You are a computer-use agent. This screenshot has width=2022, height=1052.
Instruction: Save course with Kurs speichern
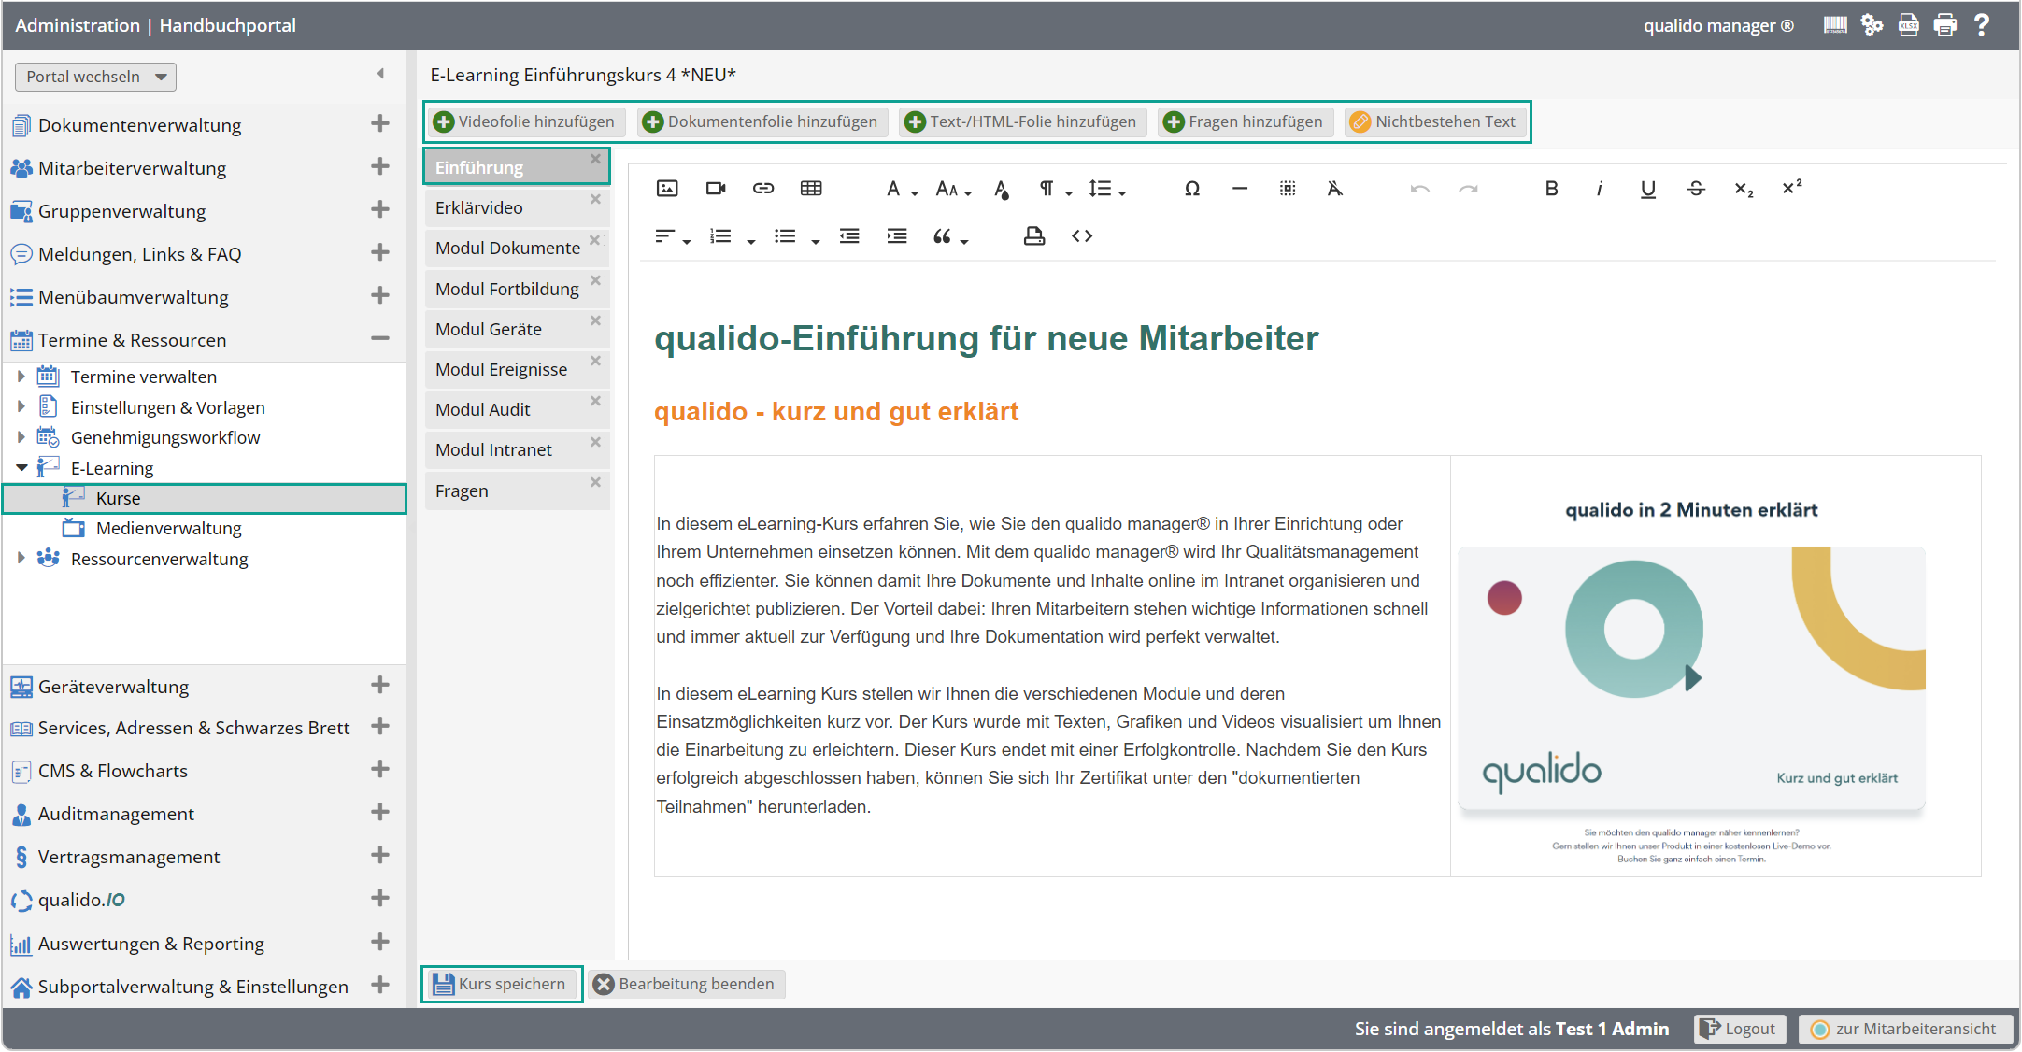pyautogui.click(x=501, y=984)
